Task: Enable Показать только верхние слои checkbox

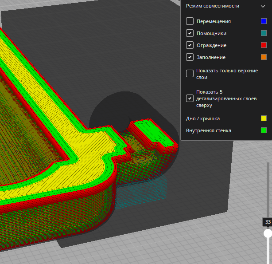Action: 190,74
